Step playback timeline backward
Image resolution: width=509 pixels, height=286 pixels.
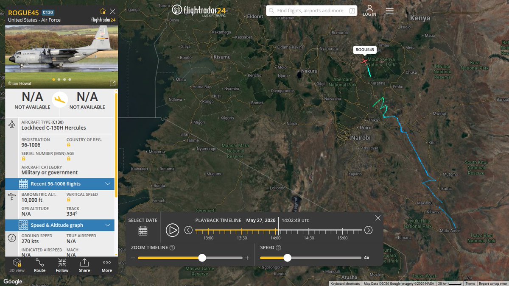click(x=188, y=230)
